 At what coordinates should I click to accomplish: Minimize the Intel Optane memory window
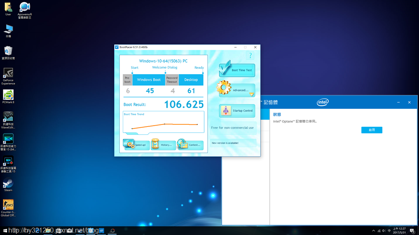(399, 102)
